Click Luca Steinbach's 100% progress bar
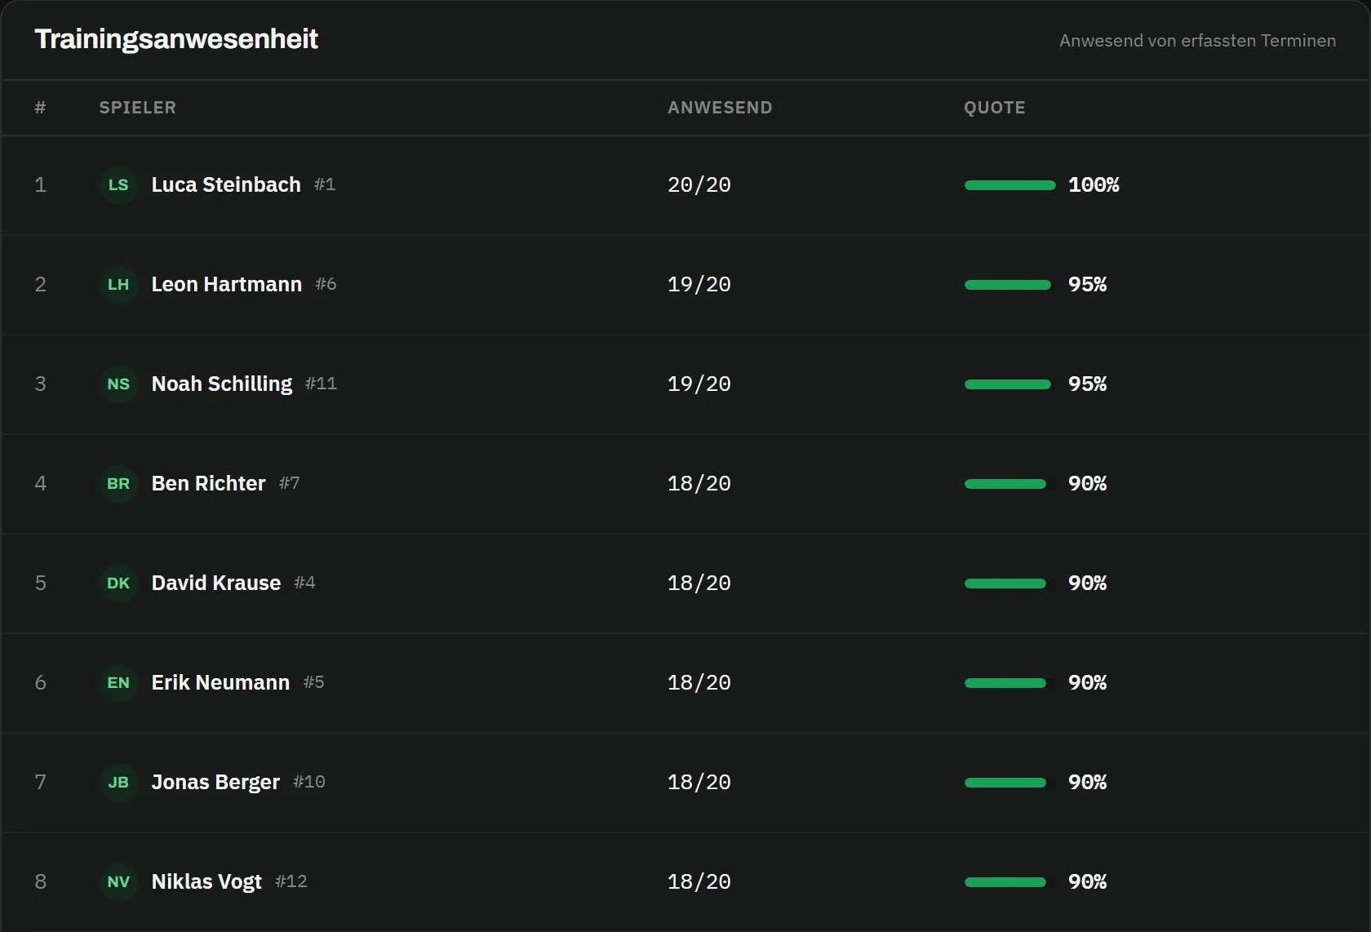The height and width of the screenshot is (932, 1371). click(1010, 185)
